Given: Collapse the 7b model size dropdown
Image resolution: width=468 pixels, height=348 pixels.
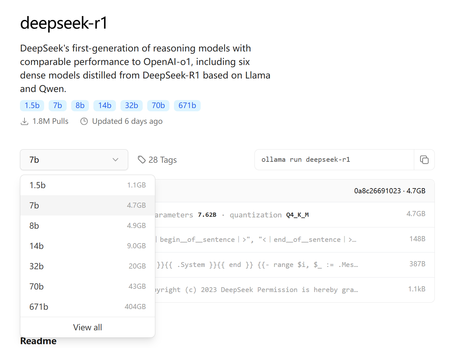Looking at the screenshot, I should tap(74, 160).
